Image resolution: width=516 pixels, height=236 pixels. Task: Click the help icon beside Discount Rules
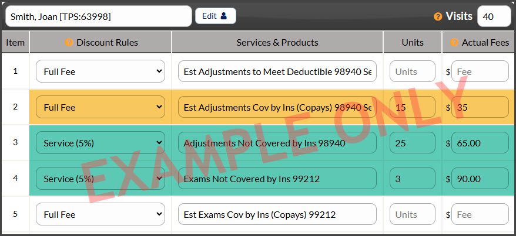[69, 42]
